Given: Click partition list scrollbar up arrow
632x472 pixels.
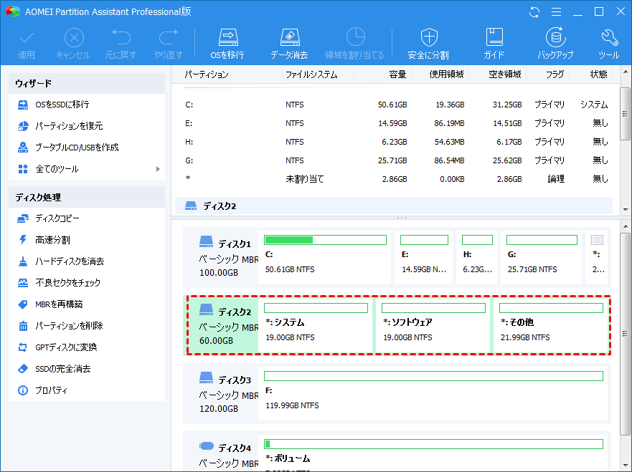Looking at the screenshot, I should pyautogui.click(x=625, y=72).
